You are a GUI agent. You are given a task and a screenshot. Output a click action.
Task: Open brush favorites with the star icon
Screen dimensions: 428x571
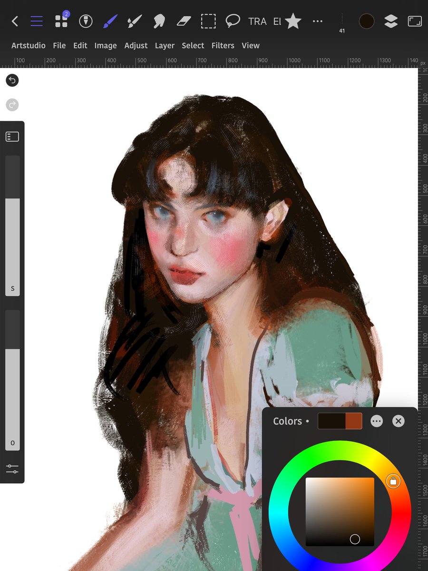(x=293, y=21)
